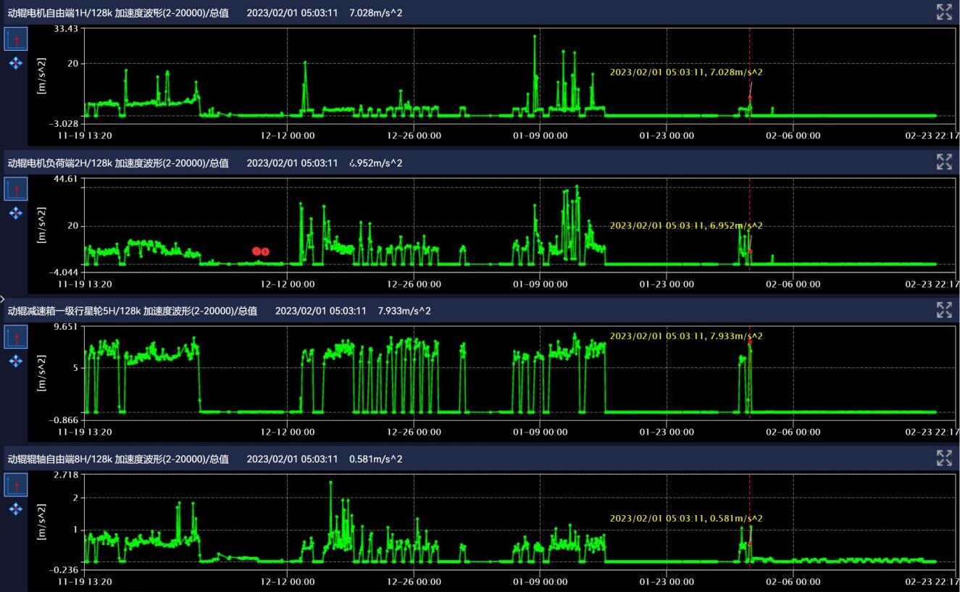Select the pan/move tool in 动辊电机自由端1H chart

(x=16, y=63)
